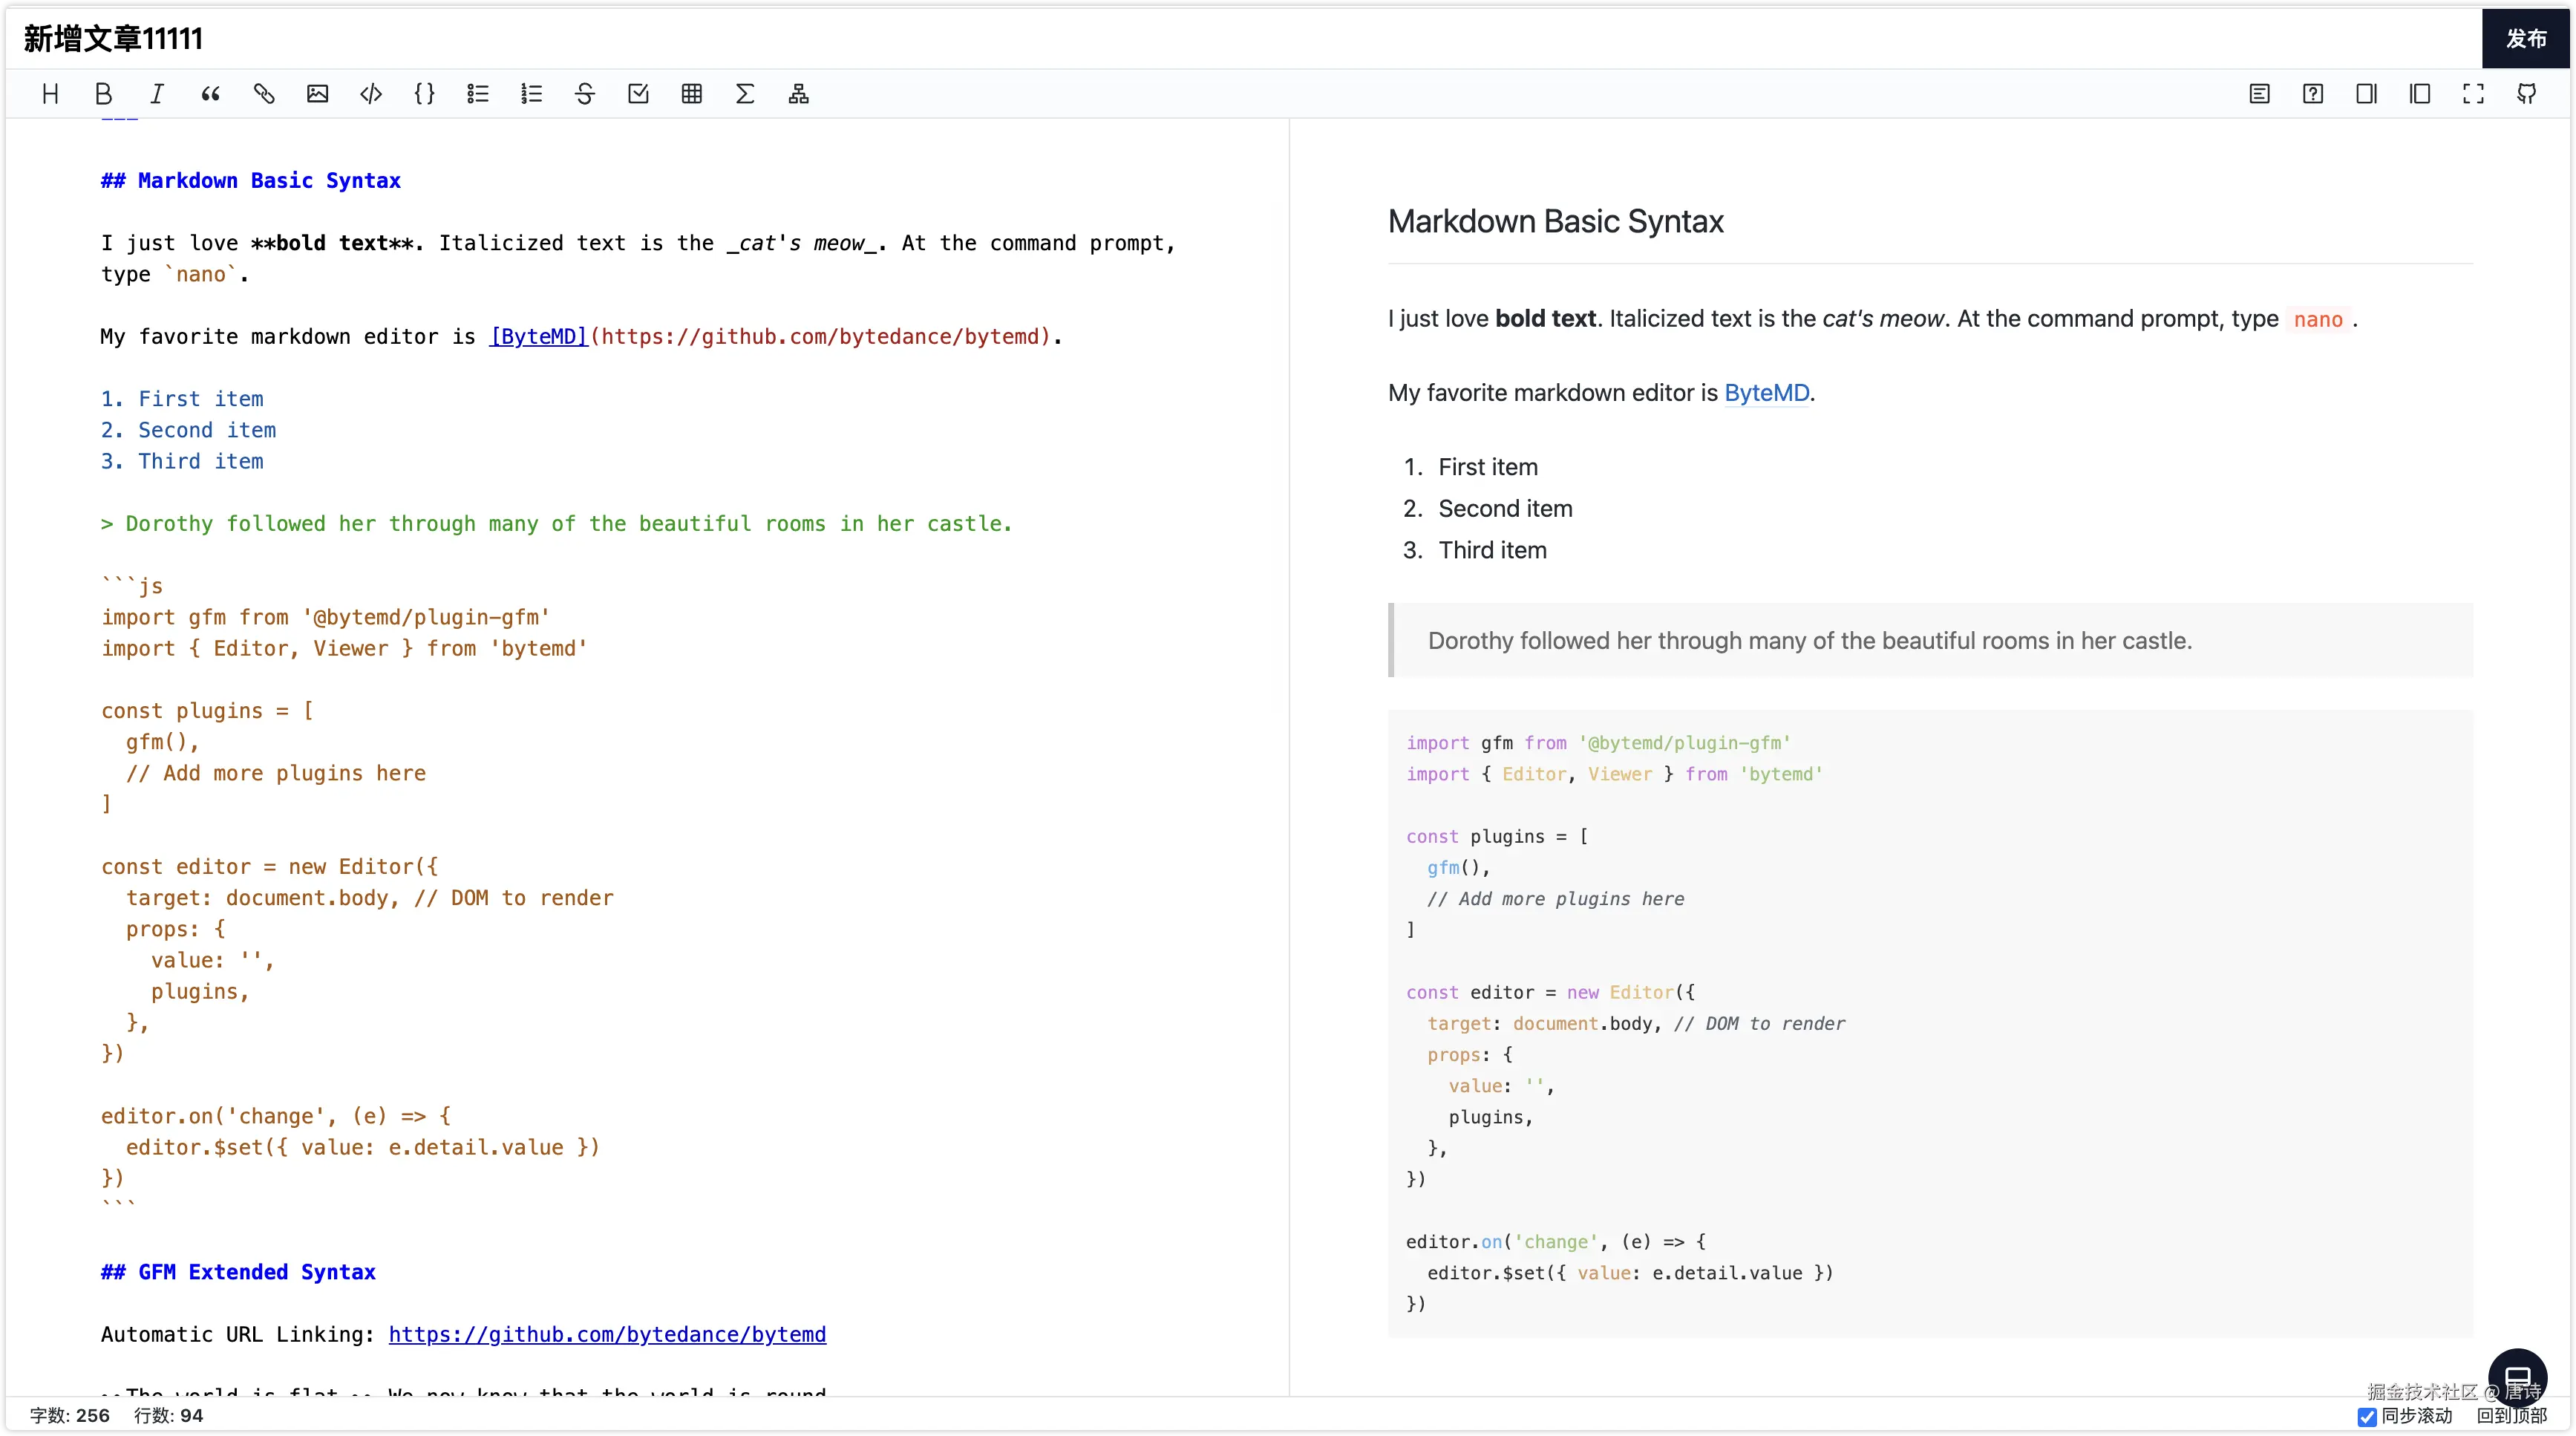The height and width of the screenshot is (1436, 2576).
Task: Toggle bold formatting icon
Action: (x=103, y=94)
